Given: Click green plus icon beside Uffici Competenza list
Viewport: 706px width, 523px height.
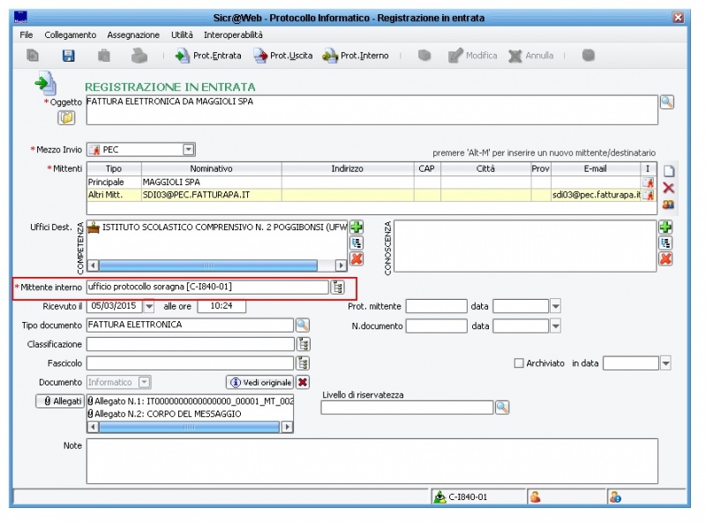Looking at the screenshot, I should tap(357, 228).
